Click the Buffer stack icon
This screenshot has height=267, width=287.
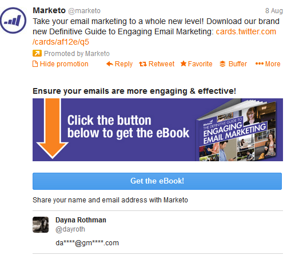pos(222,64)
